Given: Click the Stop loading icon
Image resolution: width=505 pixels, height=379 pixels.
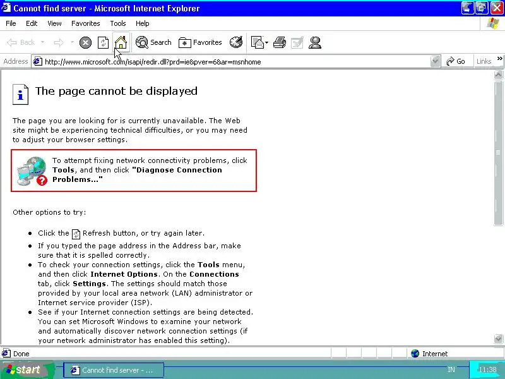Looking at the screenshot, I should 85,42.
